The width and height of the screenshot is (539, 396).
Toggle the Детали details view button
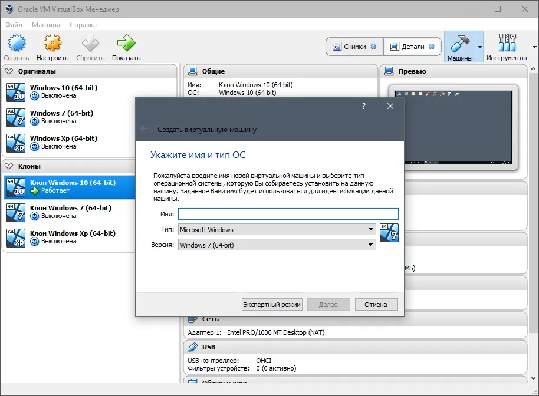(412, 47)
